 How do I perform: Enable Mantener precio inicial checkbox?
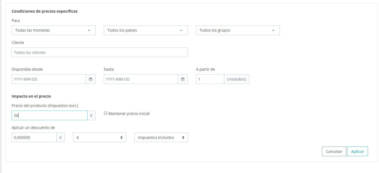(105, 113)
